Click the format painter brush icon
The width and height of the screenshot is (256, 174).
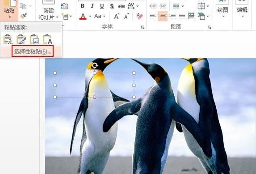click(x=24, y=16)
